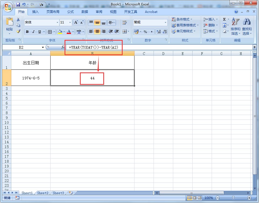Click the AutoSum sigma icon
259x203 pixels.
pos(224,19)
